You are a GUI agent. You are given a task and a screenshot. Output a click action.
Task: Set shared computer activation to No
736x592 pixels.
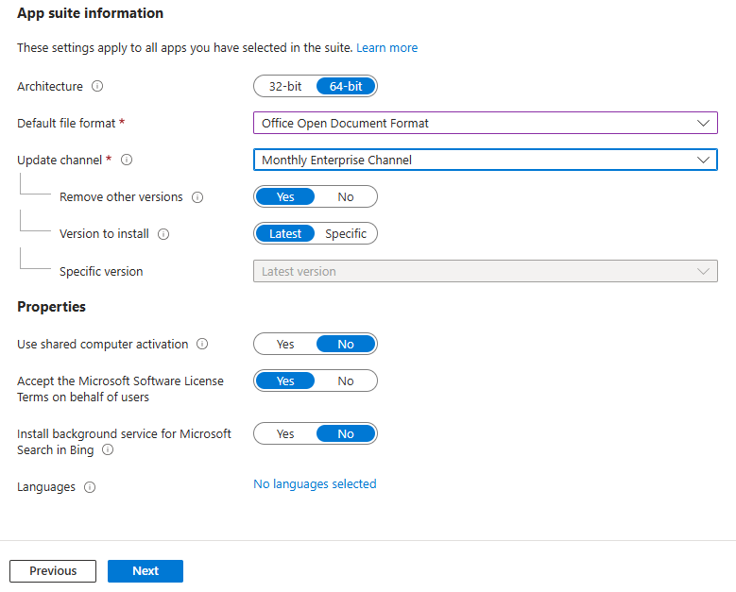tap(346, 345)
